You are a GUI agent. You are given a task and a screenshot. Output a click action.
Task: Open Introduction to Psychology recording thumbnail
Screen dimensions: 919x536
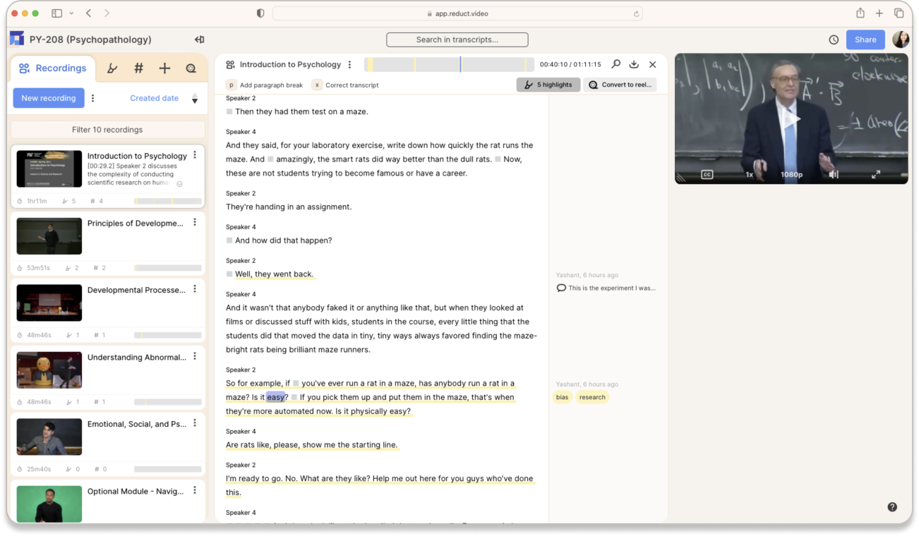click(49, 169)
